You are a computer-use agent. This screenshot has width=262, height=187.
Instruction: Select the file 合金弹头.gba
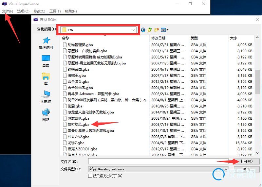point(78,82)
